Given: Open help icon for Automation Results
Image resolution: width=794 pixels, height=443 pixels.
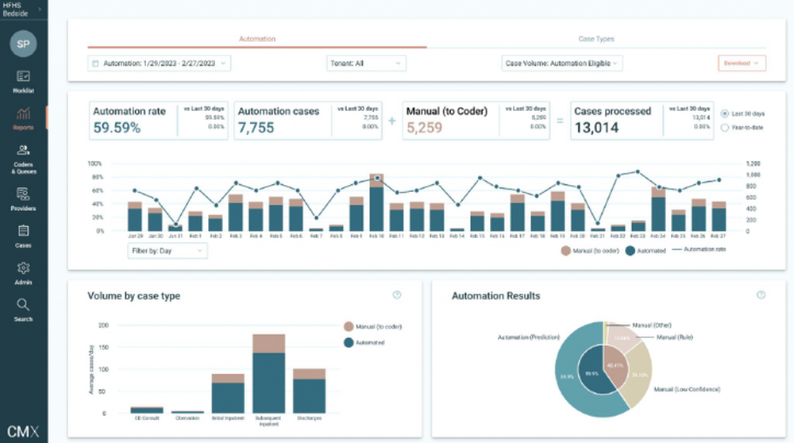Looking at the screenshot, I should (761, 295).
